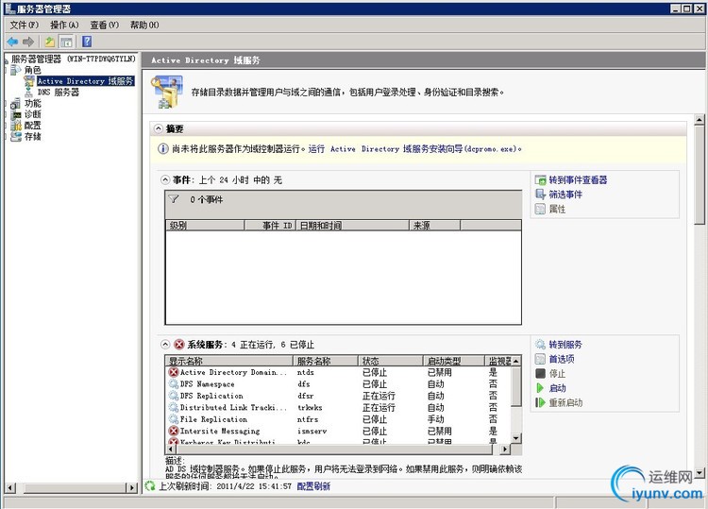Viewport: 708px width, 509px height.
Task: Click the 重新启动 restart icon
Action: click(x=541, y=402)
